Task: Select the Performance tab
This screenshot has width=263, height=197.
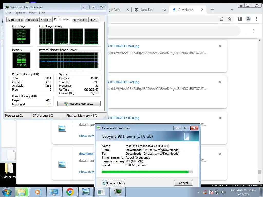Action: tap(62, 19)
